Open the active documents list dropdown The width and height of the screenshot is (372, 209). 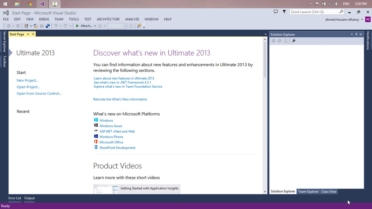point(265,34)
